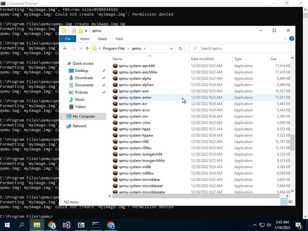Select the qemu-system-hppa file icon
The image size is (308, 231).
point(115,129)
